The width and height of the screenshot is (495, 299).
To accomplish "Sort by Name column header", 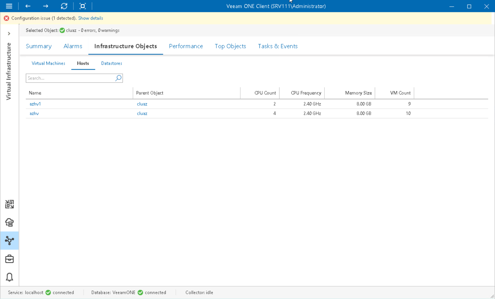I will [79, 93].
